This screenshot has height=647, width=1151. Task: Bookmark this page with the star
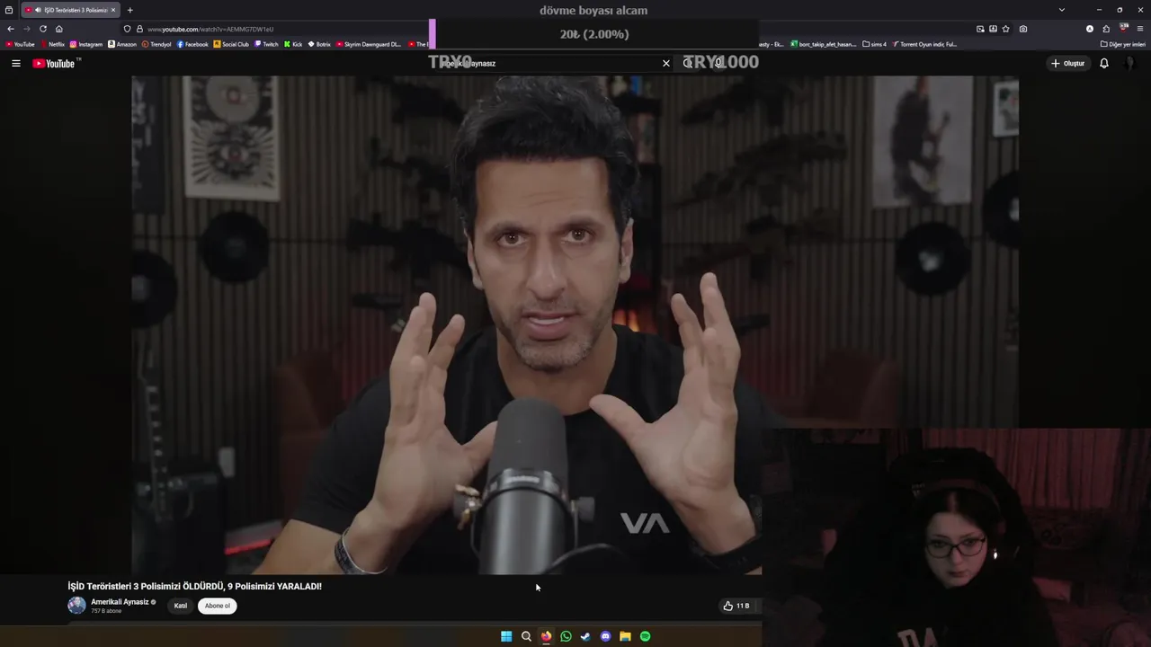pos(1005,29)
